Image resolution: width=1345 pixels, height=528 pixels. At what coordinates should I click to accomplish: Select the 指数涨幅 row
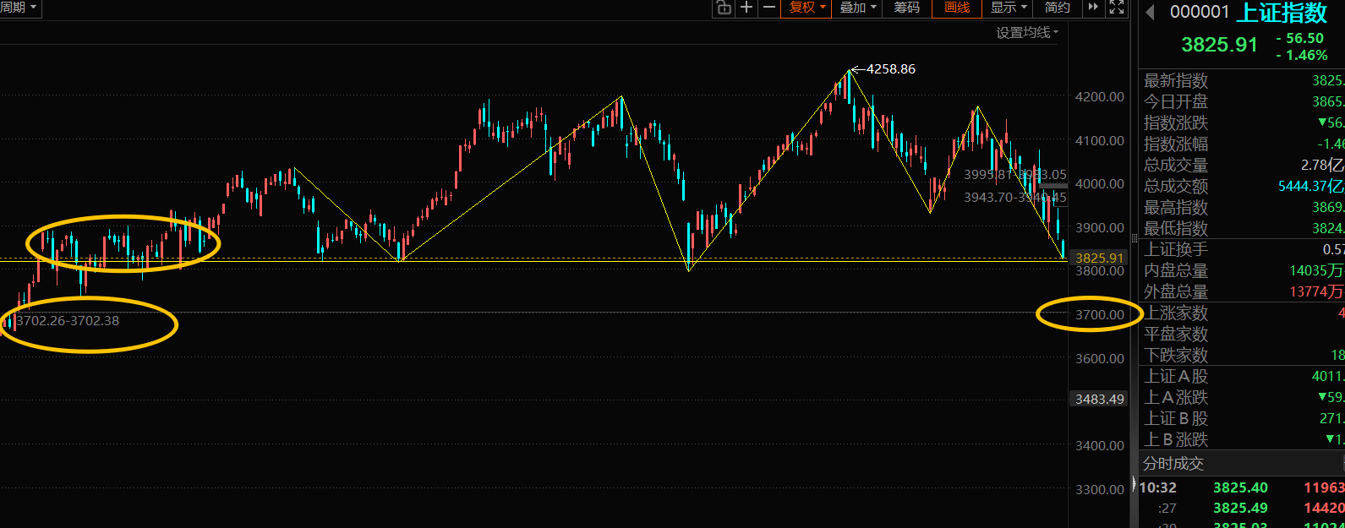click(1242, 144)
